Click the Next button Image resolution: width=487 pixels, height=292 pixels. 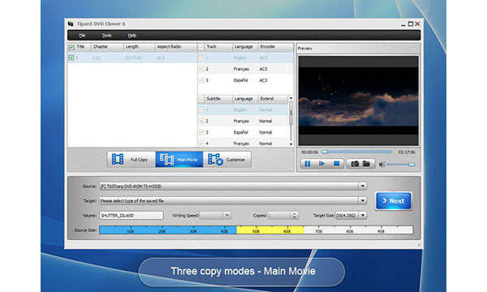tap(394, 201)
